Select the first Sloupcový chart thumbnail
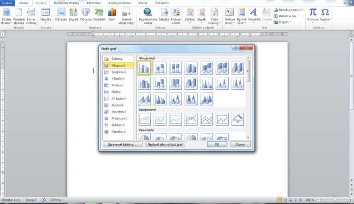Screen dimensions: 354x204 145,68
